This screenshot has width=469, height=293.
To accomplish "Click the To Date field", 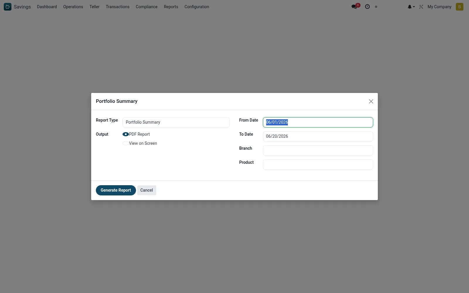I will [318, 136].
